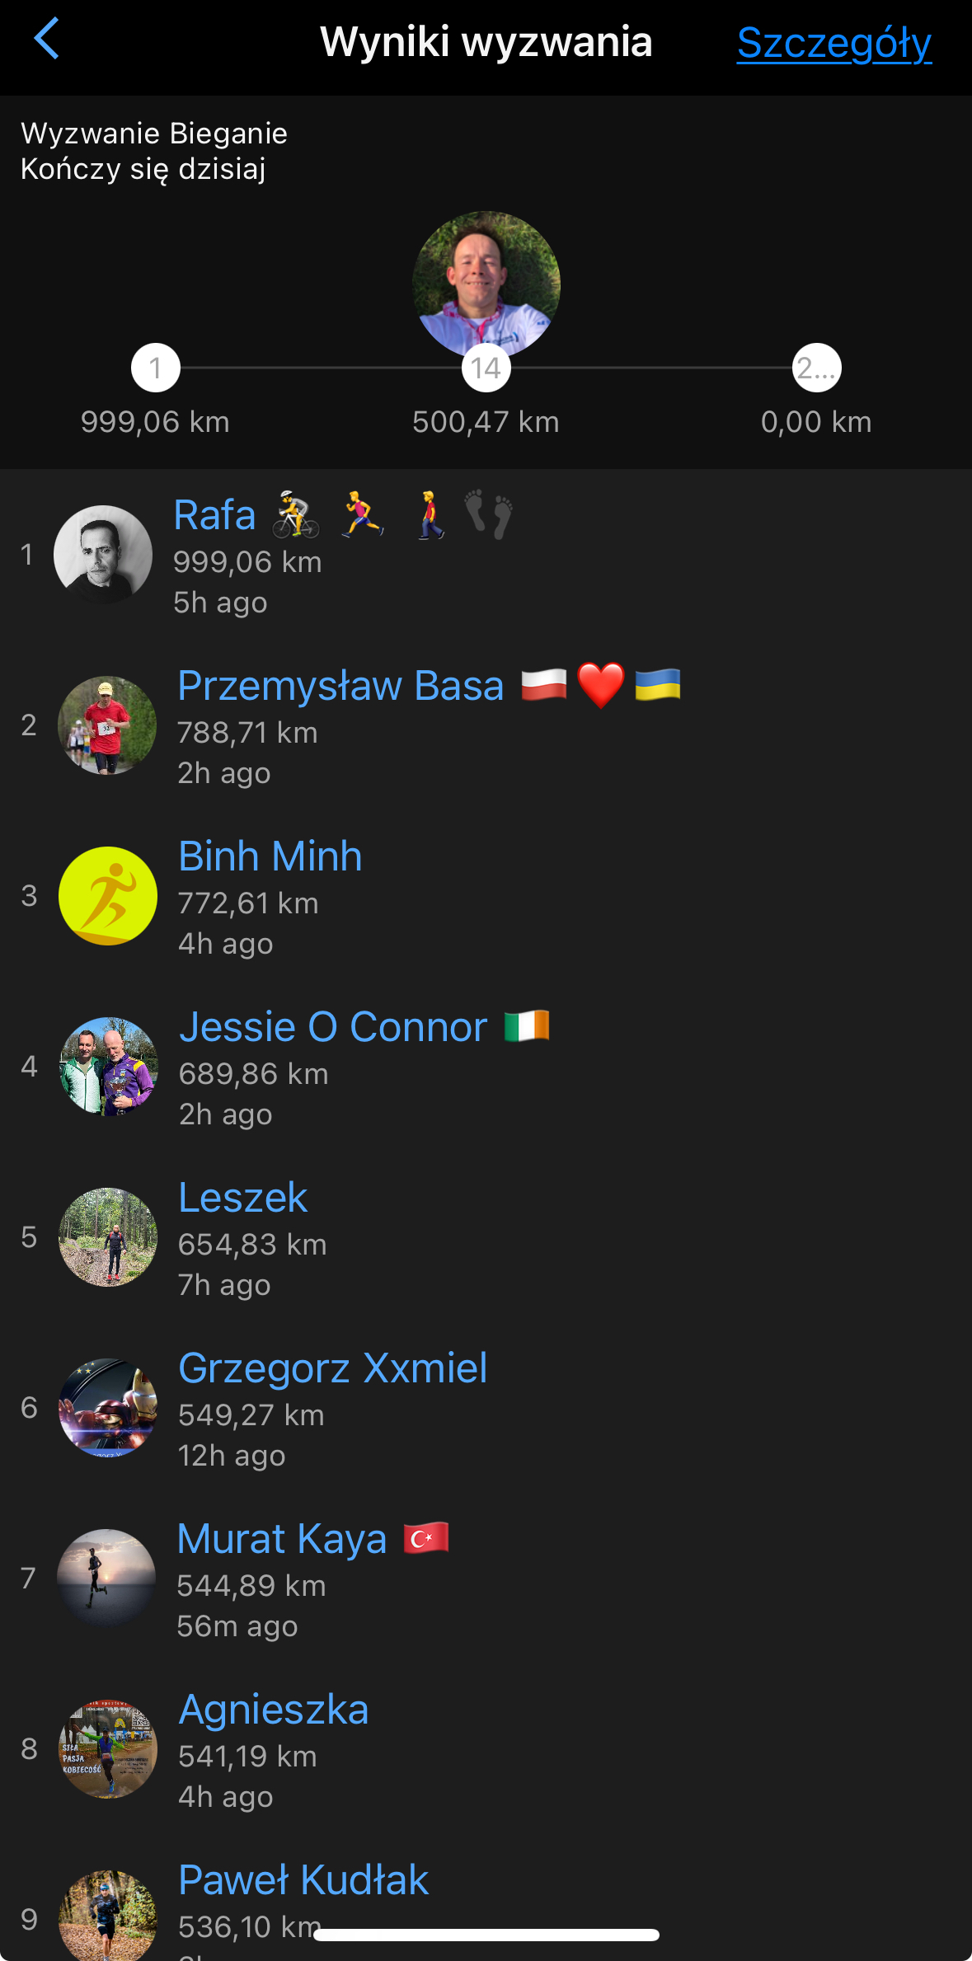Tap Rafa's profile avatar
Image resolution: width=972 pixels, height=1961 pixels.
[103, 555]
